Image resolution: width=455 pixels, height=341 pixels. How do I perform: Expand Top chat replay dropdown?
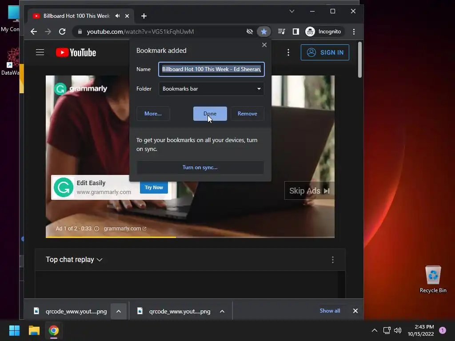(x=74, y=259)
